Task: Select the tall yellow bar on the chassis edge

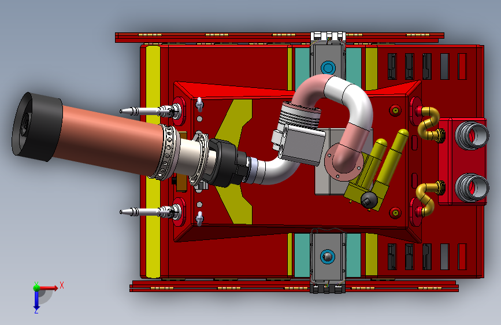Action: 153,161
